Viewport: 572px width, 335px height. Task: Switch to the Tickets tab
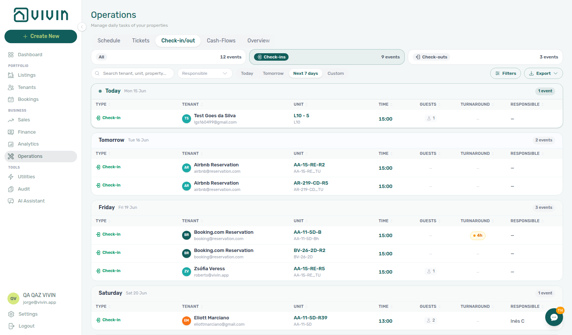pos(141,41)
